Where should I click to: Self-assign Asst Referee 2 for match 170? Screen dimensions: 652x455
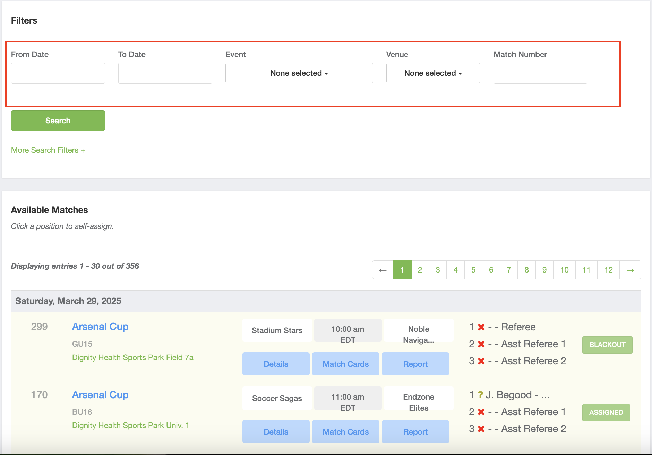tap(533, 429)
